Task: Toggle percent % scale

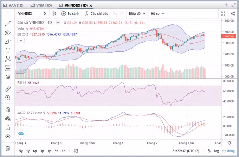Action: point(209,151)
